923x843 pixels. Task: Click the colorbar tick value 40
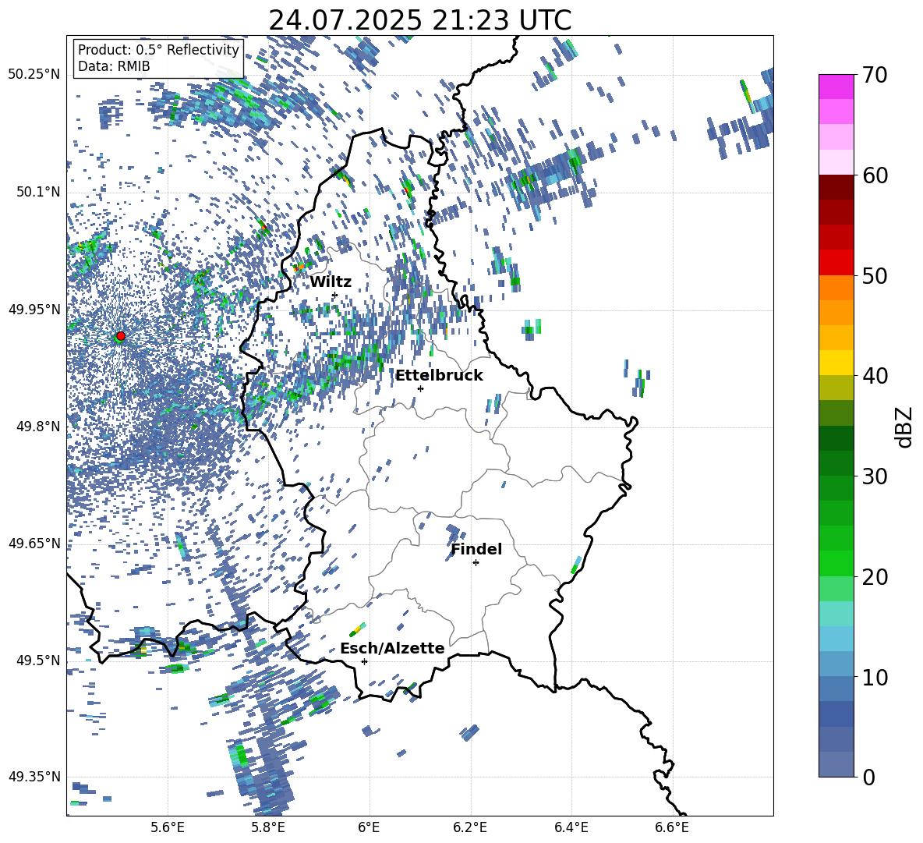[x=874, y=376]
